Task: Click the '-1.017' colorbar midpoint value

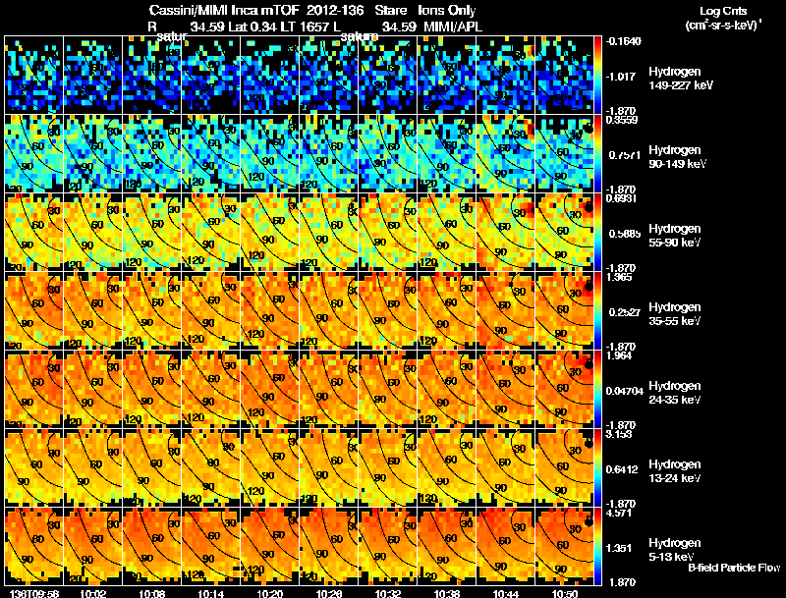Action: [x=622, y=77]
